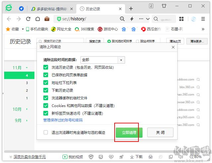Select 按站点排序 radio button
The height and width of the screenshot is (163, 212).
pos(137,41)
